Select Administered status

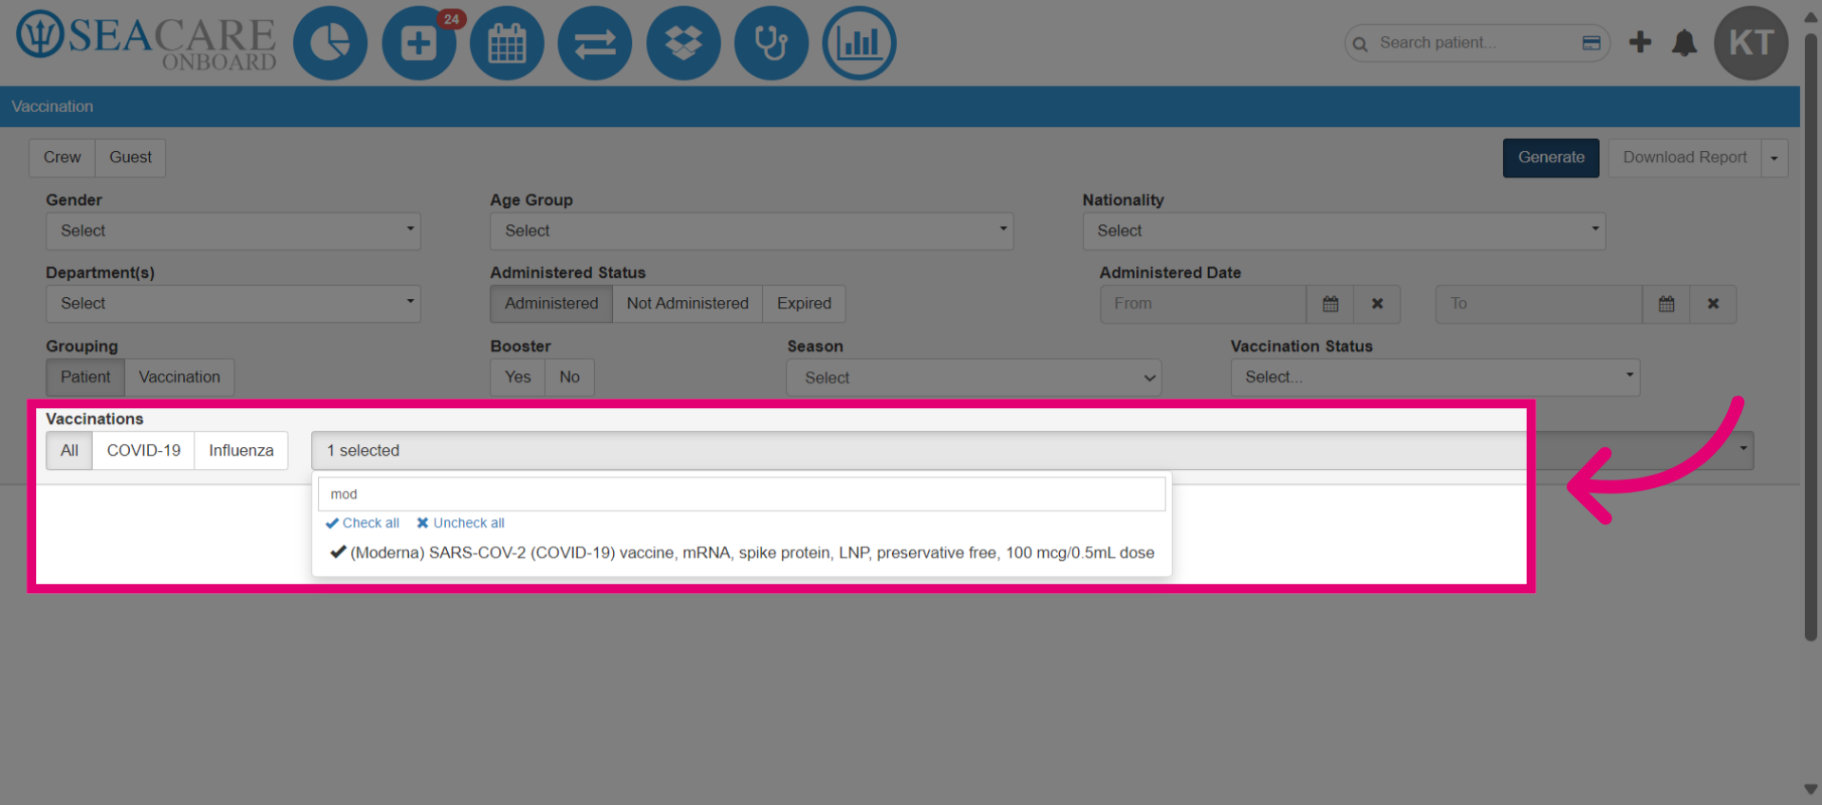click(551, 304)
